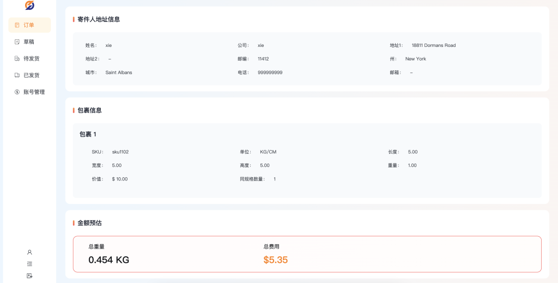Select the 订单 menu item
This screenshot has height=283, width=558.
[29, 25]
